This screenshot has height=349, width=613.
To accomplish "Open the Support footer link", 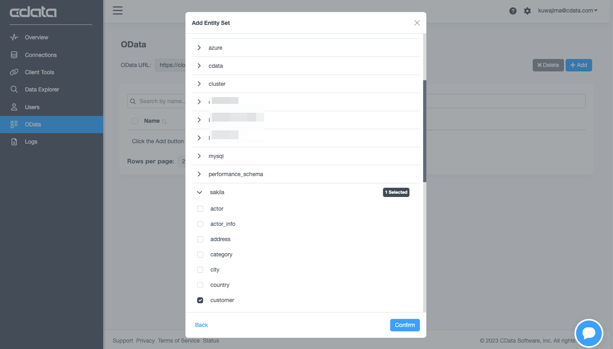I will (123, 341).
